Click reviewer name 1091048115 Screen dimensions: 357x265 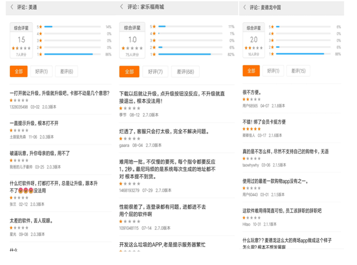point(129,228)
